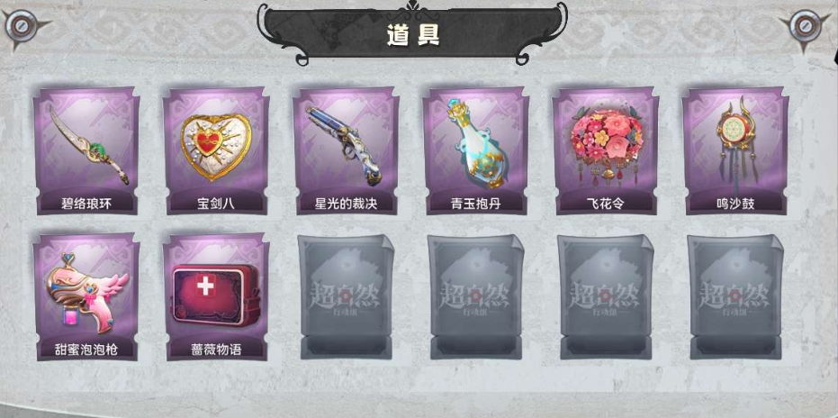
Task: Click the third empty gray item slot
Action: coord(606,297)
